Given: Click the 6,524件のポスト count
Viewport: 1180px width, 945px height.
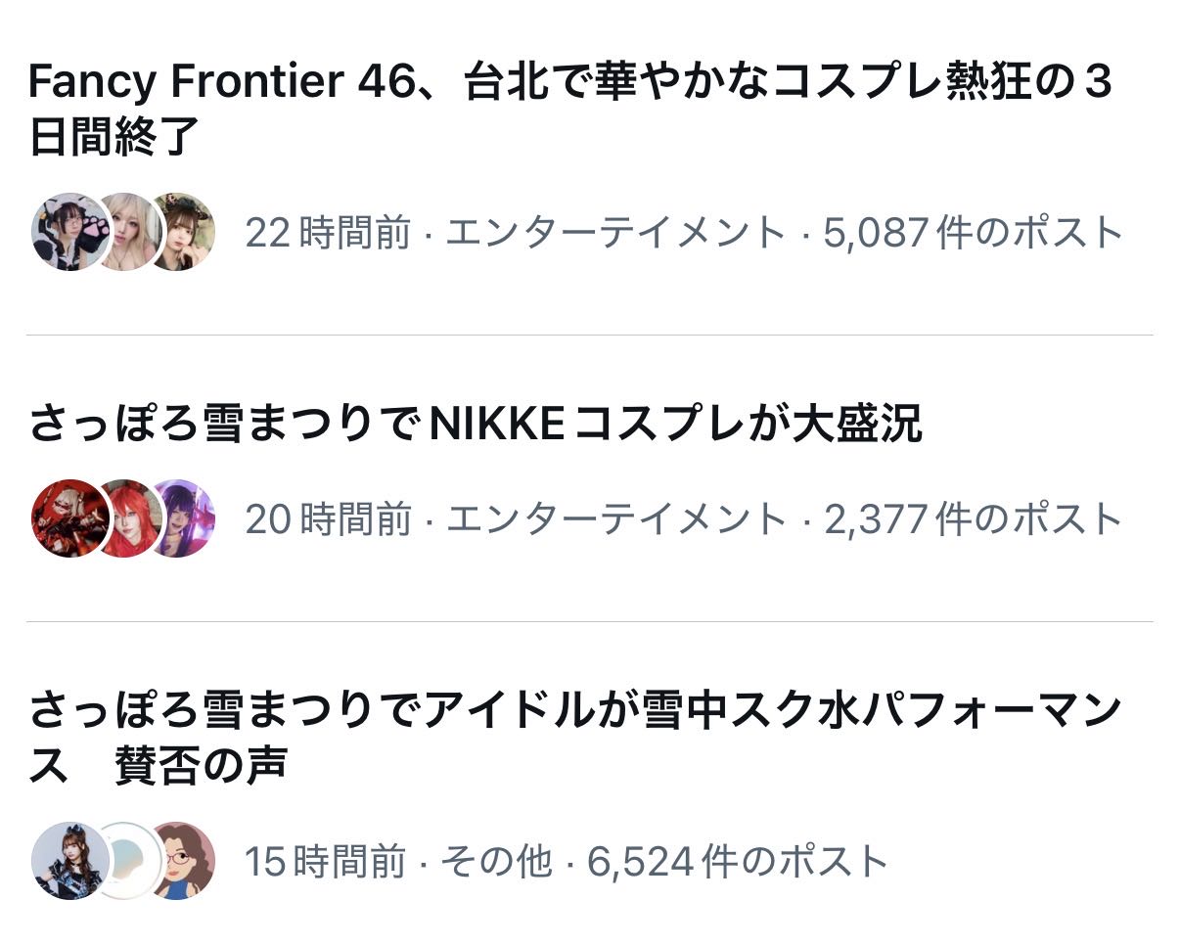Looking at the screenshot, I should pos(737,862).
